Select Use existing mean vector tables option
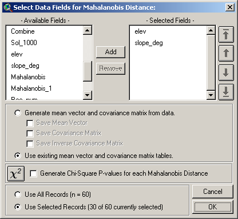The height and width of the screenshot is (219, 238). pyautogui.click(x=18, y=156)
